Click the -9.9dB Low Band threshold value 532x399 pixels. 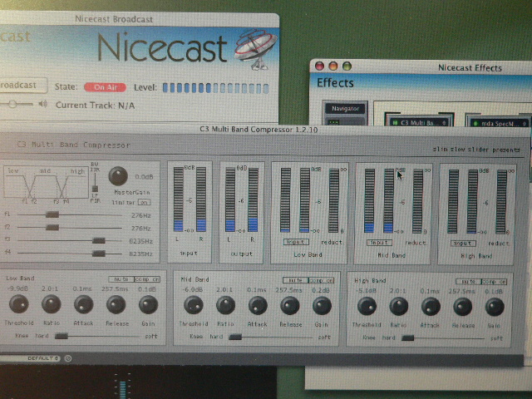click(x=17, y=288)
